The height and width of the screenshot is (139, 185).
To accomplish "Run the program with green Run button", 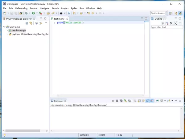I will click(33, 13).
